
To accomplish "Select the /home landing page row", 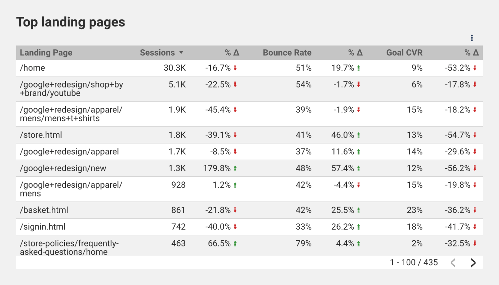I will coord(250,68).
